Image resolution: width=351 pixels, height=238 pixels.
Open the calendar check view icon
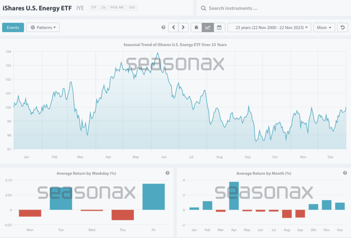[x=219, y=27]
